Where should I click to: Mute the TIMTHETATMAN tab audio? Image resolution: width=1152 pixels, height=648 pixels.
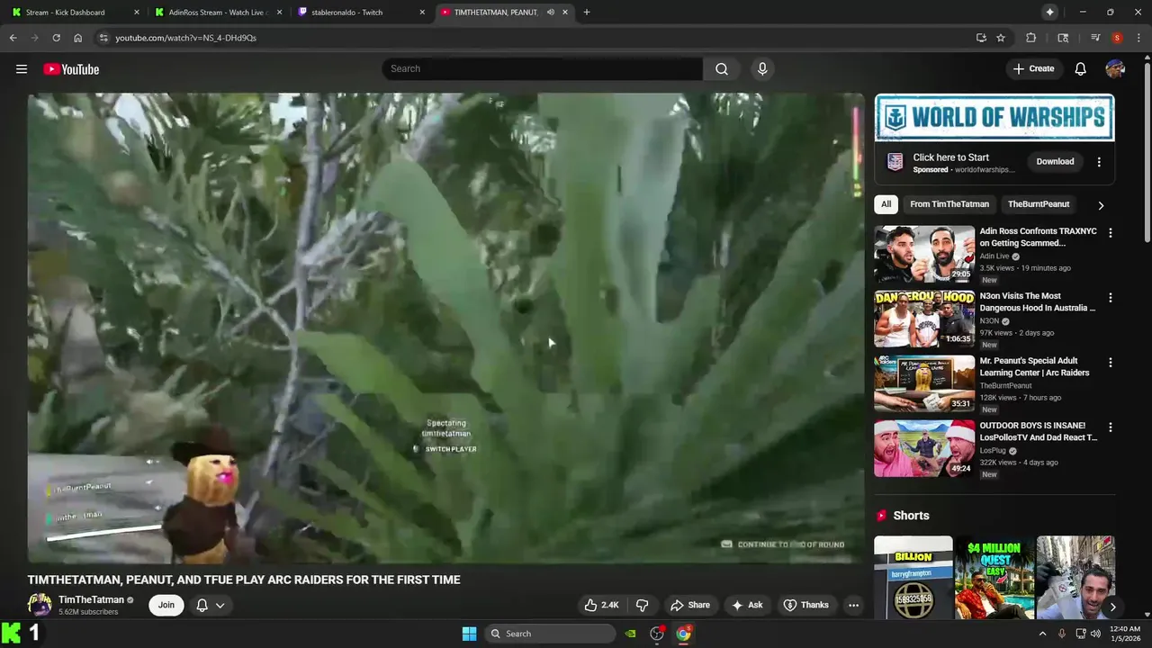(x=550, y=13)
